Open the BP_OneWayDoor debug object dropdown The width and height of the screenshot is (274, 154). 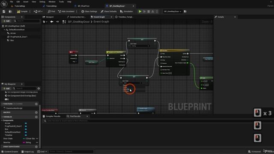point(173,12)
